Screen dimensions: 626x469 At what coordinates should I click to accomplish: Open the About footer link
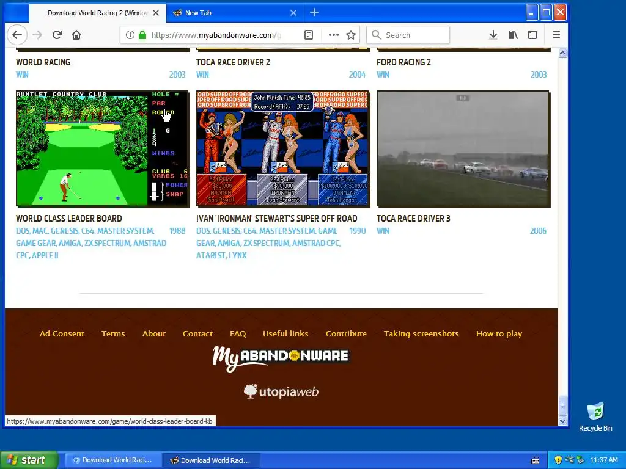[x=153, y=334]
